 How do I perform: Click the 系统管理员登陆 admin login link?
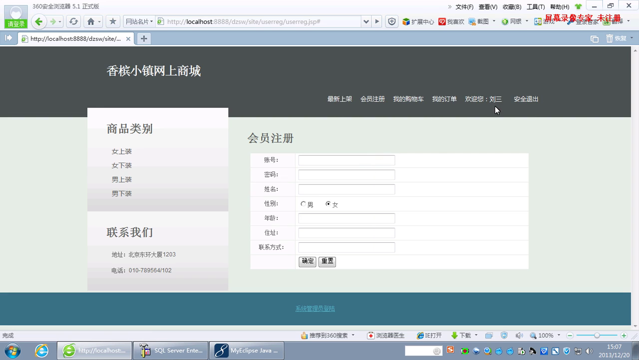tap(315, 309)
